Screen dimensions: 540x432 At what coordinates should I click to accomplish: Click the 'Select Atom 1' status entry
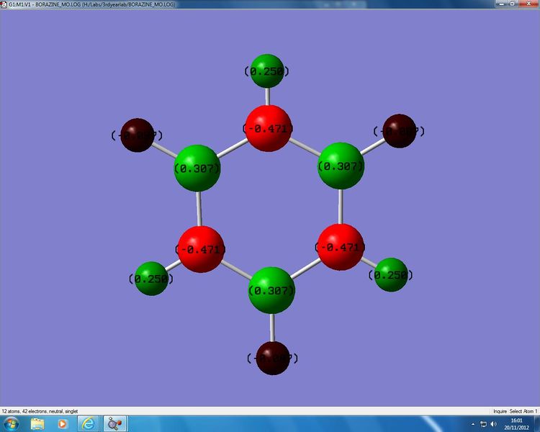click(523, 411)
